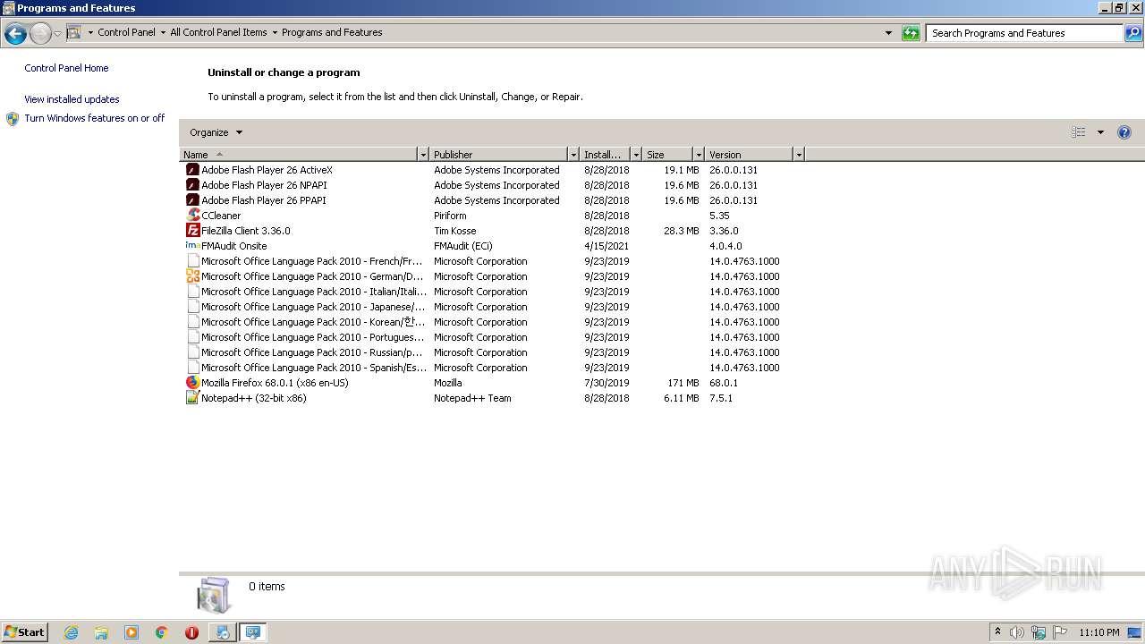Screen dimensions: 1145x644
Task: Click the Forward navigation arrow
Action: click(x=40, y=34)
